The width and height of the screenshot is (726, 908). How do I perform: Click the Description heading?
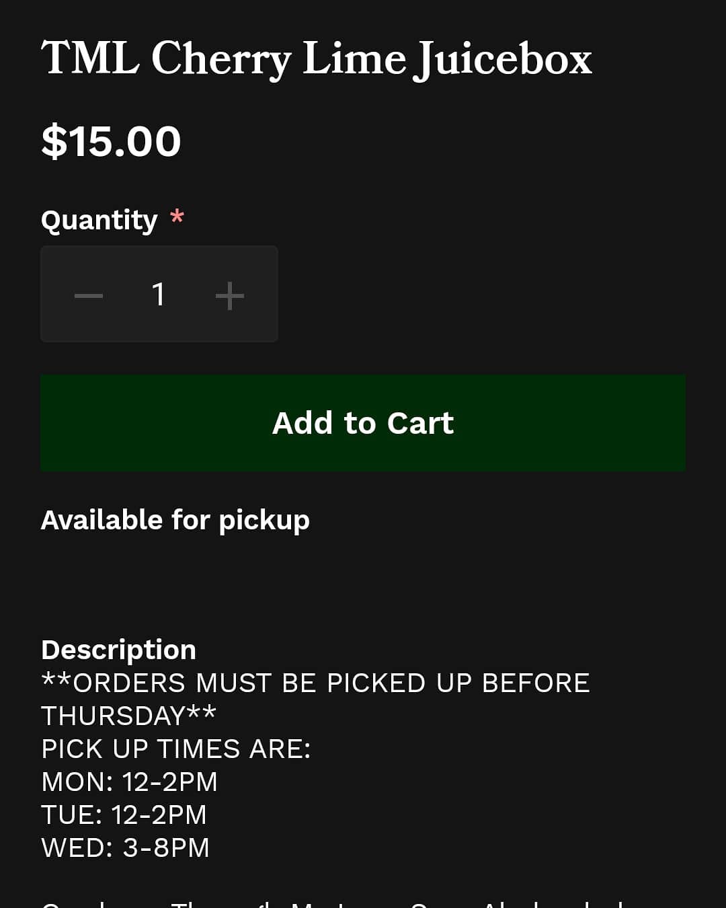(118, 650)
